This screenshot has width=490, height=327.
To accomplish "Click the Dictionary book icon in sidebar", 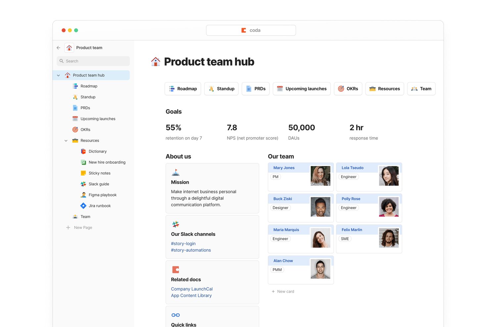I will [x=83, y=151].
